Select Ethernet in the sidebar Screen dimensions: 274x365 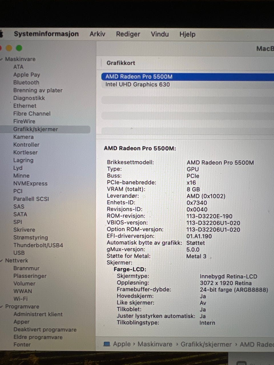tap(25, 106)
